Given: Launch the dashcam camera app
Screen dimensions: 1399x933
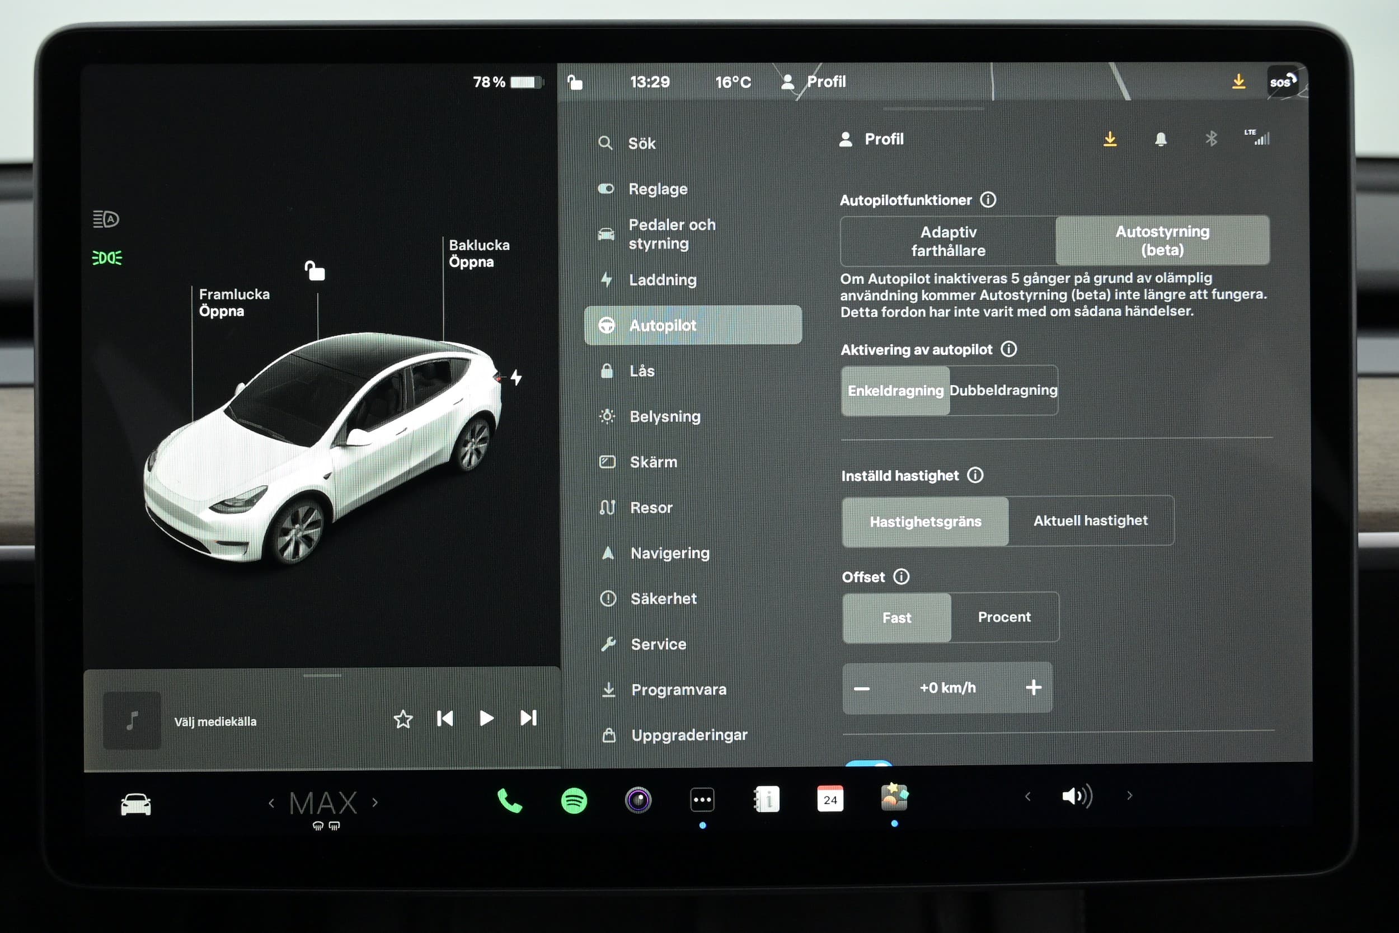Looking at the screenshot, I should click(x=639, y=800).
